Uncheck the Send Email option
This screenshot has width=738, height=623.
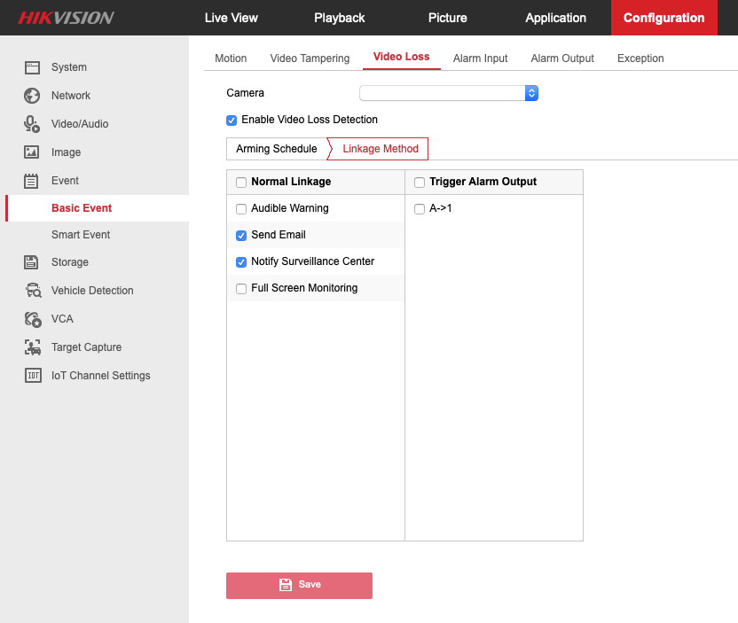pos(241,236)
